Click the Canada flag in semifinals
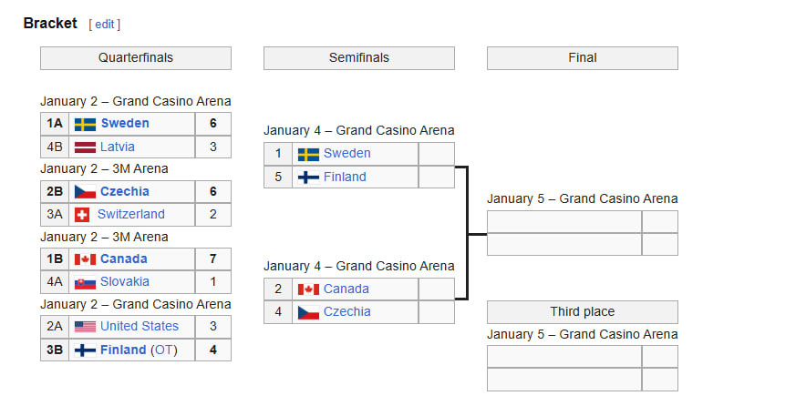 point(308,289)
